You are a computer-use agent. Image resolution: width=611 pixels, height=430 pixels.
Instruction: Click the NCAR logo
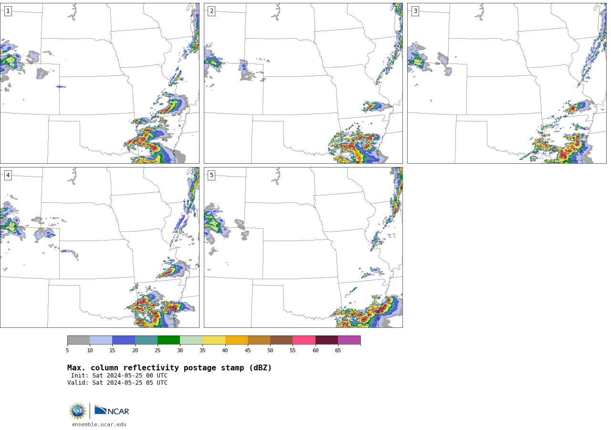(112, 410)
